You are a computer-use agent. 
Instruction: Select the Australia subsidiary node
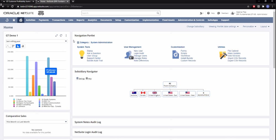(x=134, y=94)
